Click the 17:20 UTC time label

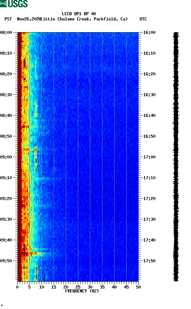point(149,199)
